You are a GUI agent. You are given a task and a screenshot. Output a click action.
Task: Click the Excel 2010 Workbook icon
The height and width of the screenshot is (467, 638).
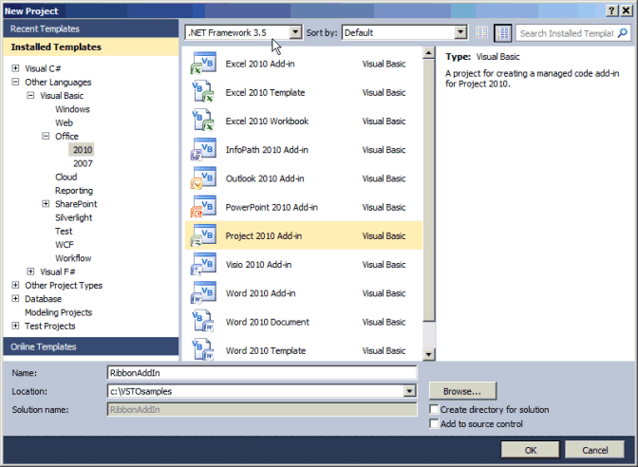click(x=203, y=121)
